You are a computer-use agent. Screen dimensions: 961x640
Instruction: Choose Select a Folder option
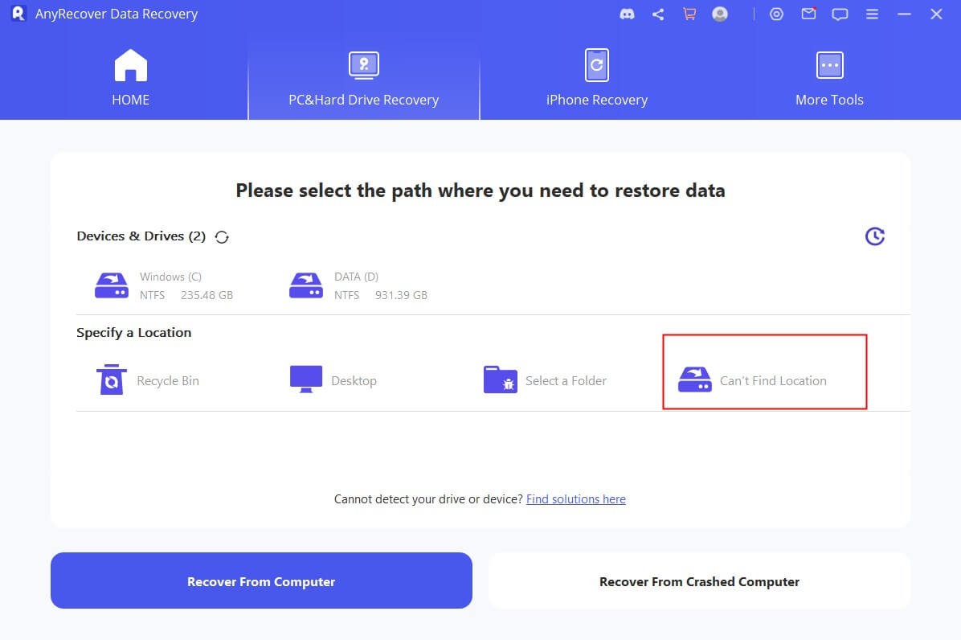coord(546,379)
